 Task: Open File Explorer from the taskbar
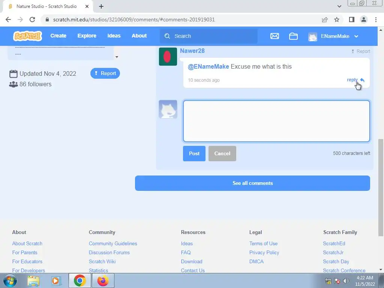pos(33,280)
